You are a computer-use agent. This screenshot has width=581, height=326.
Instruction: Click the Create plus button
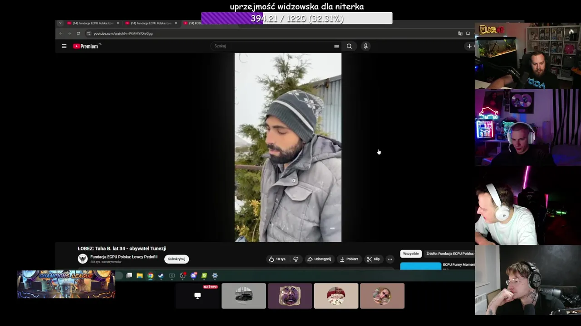point(469,46)
